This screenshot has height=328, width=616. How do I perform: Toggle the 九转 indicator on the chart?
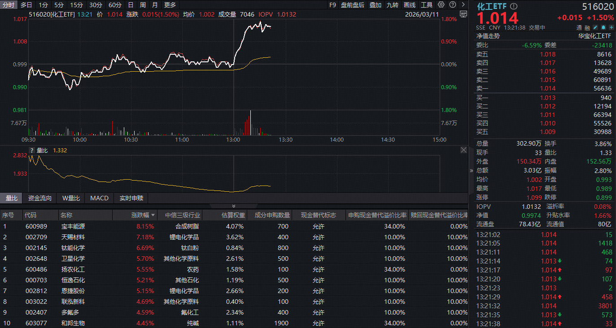click(x=392, y=5)
